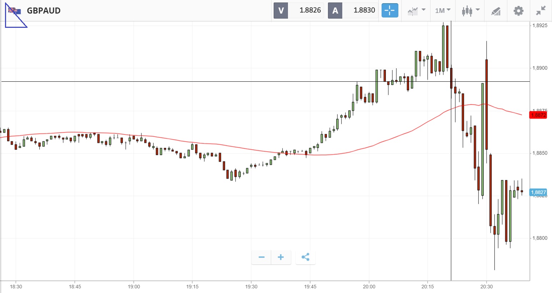The image size is (552, 293).
Task: Click the GBPAUD symbol name
Action: click(44, 11)
